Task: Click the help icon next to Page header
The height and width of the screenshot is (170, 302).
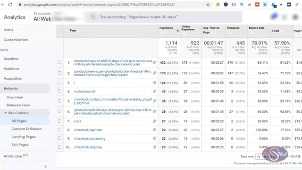Action: (79, 30)
